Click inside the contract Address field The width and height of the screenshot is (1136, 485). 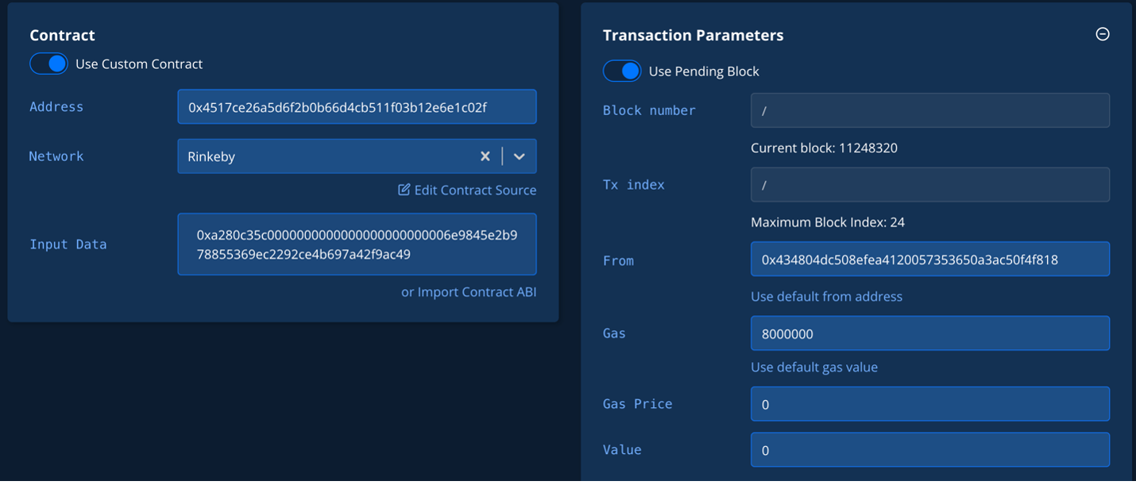click(x=357, y=106)
